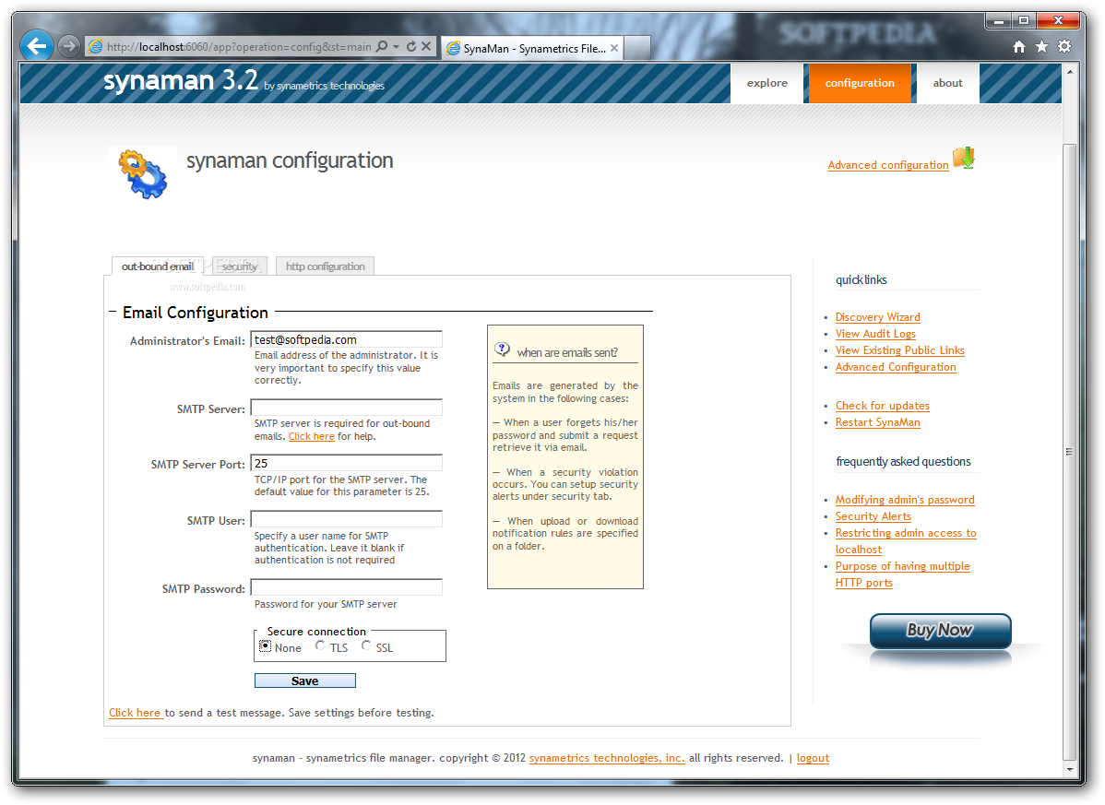
Task: Click the page vertical scrollbar thumb
Action: [x=1069, y=451]
